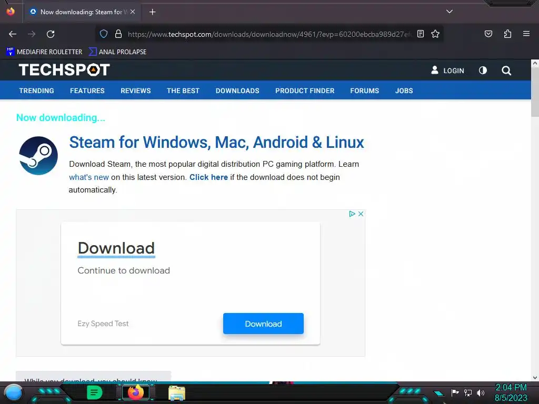Screen dimensions: 539x404
Task: Reload the current page
Action: (51, 34)
